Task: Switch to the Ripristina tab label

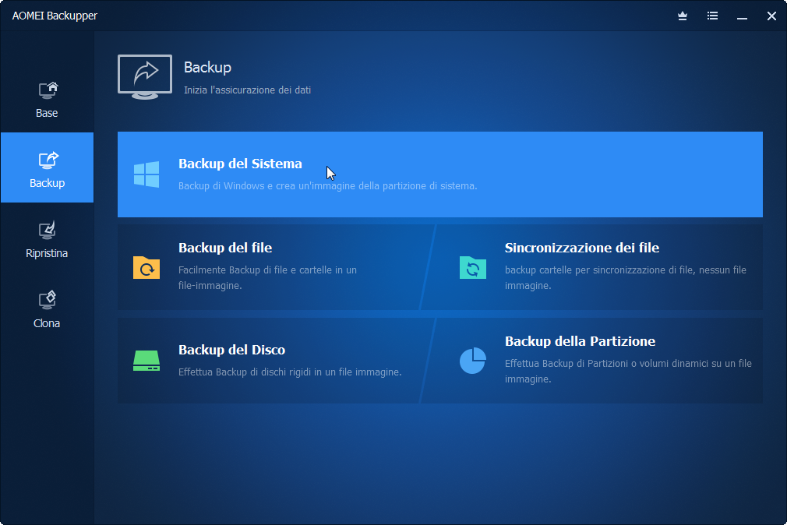Action: pyautogui.click(x=47, y=253)
